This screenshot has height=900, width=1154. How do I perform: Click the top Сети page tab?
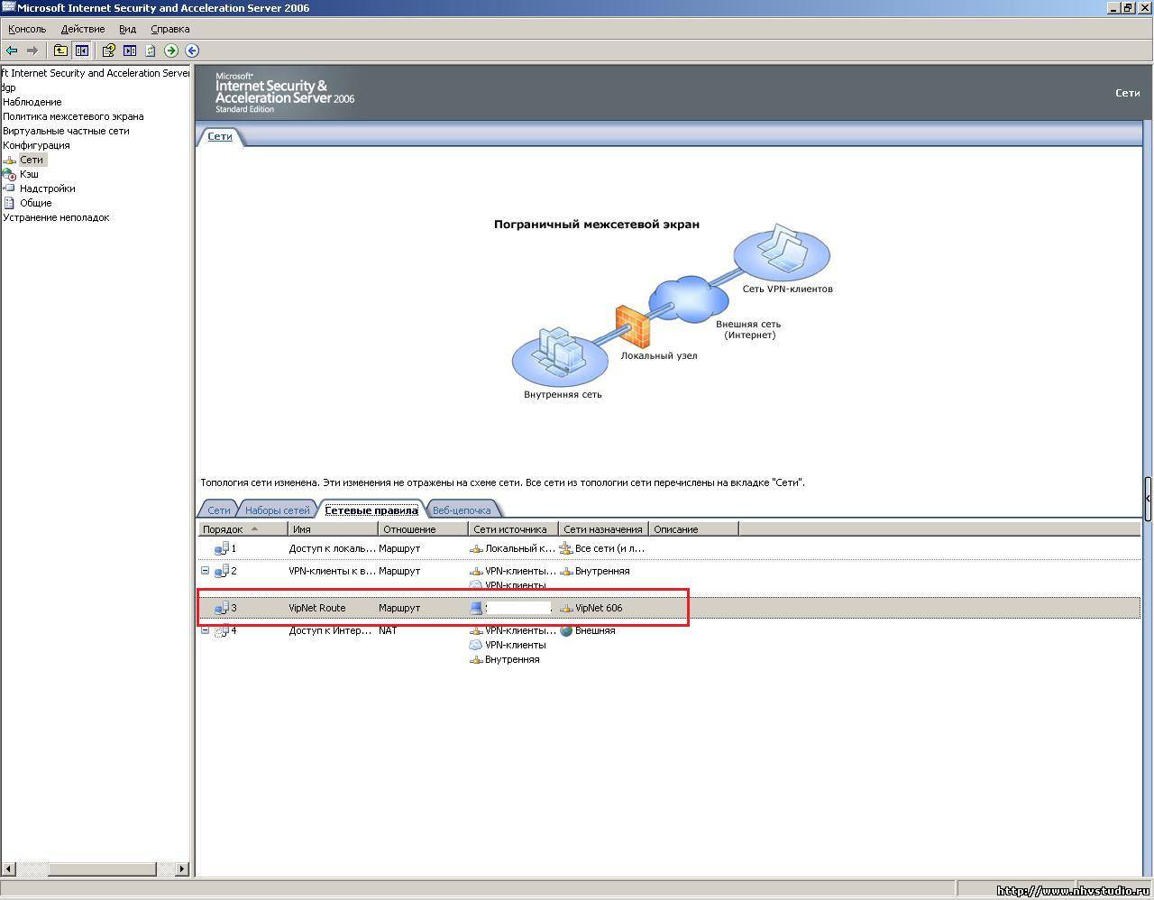click(220, 136)
